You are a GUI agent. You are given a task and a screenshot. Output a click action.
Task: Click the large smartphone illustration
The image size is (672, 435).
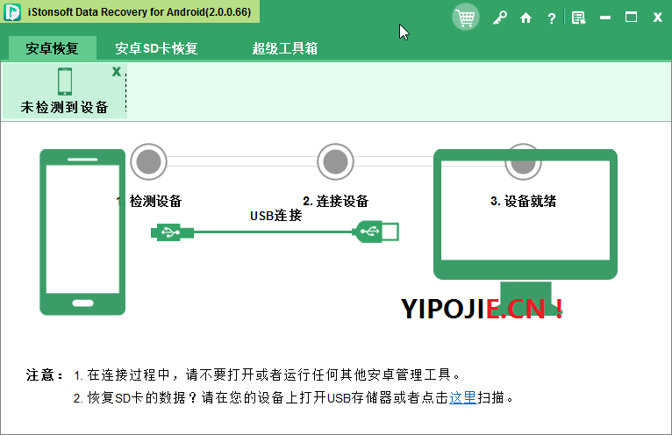click(81, 232)
